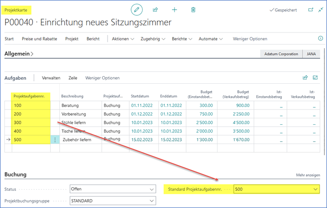Open row menu for task 500
327x208 pixels.
click(55, 139)
